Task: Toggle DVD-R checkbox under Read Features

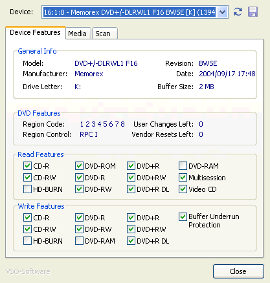Action: click(79, 178)
